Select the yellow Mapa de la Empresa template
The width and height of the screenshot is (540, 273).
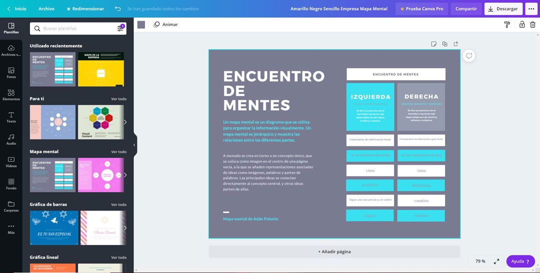point(100,69)
